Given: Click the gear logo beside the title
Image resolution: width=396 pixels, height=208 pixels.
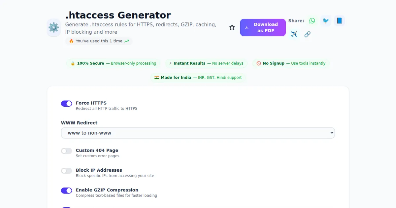Looking at the screenshot, I should (54, 27).
